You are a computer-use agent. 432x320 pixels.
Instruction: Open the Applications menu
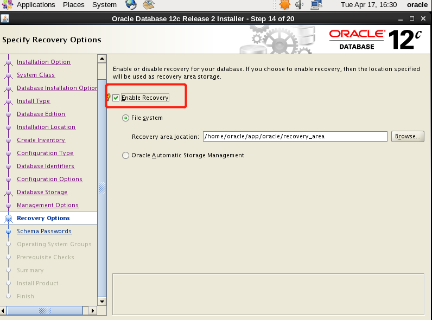36,5
